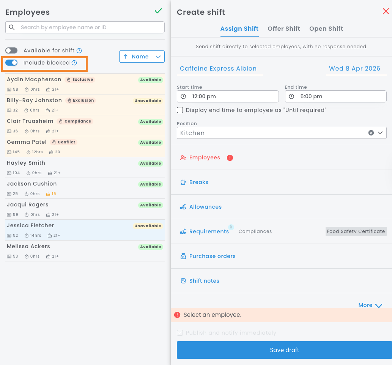
Task: Click help icon next to Available for shift
Action: [x=79, y=50]
